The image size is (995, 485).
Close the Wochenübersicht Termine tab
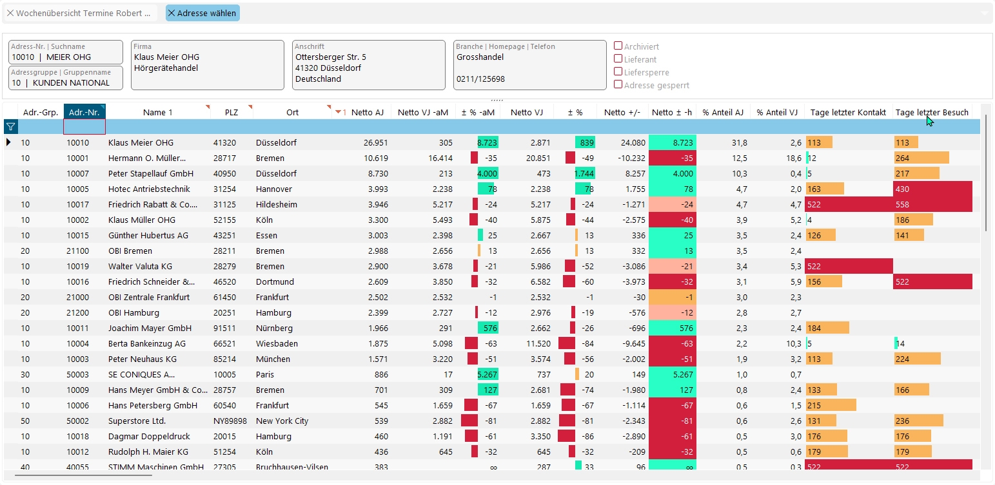(10, 13)
